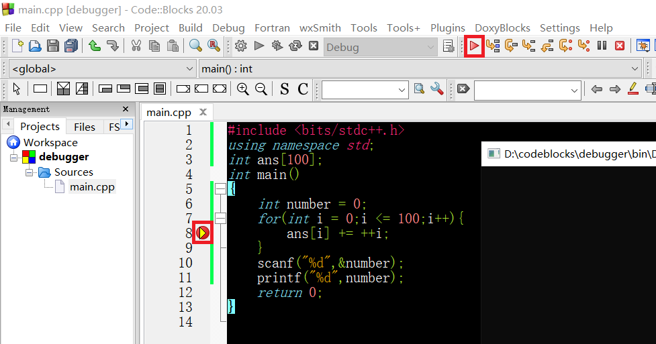Rebuild the project icon
Image resolution: width=656 pixels, height=344 pixels.
[295, 46]
